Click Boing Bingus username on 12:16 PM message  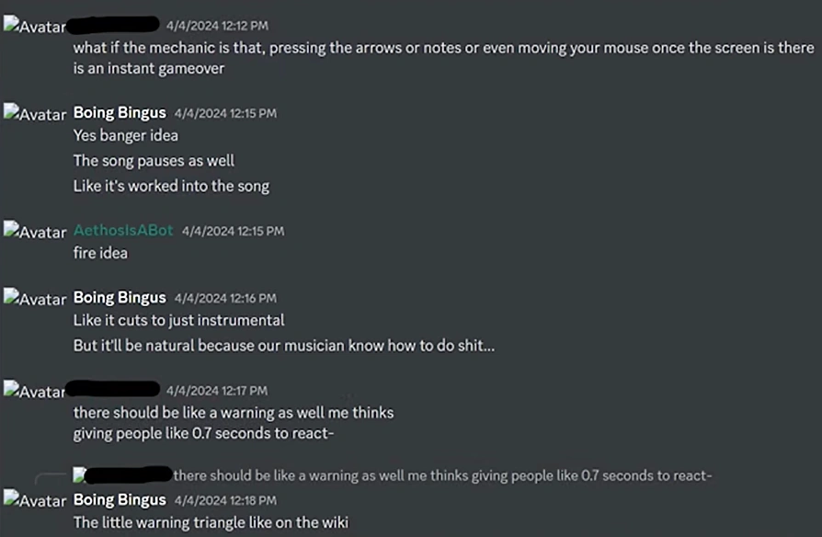point(120,298)
